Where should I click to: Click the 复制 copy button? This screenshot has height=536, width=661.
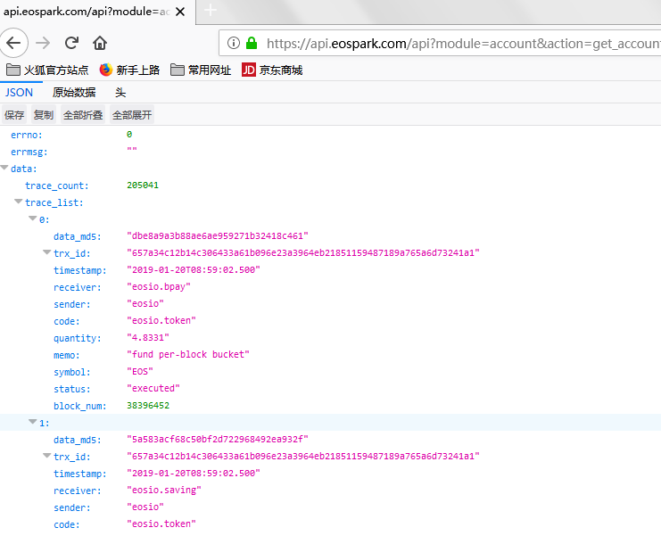44,115
